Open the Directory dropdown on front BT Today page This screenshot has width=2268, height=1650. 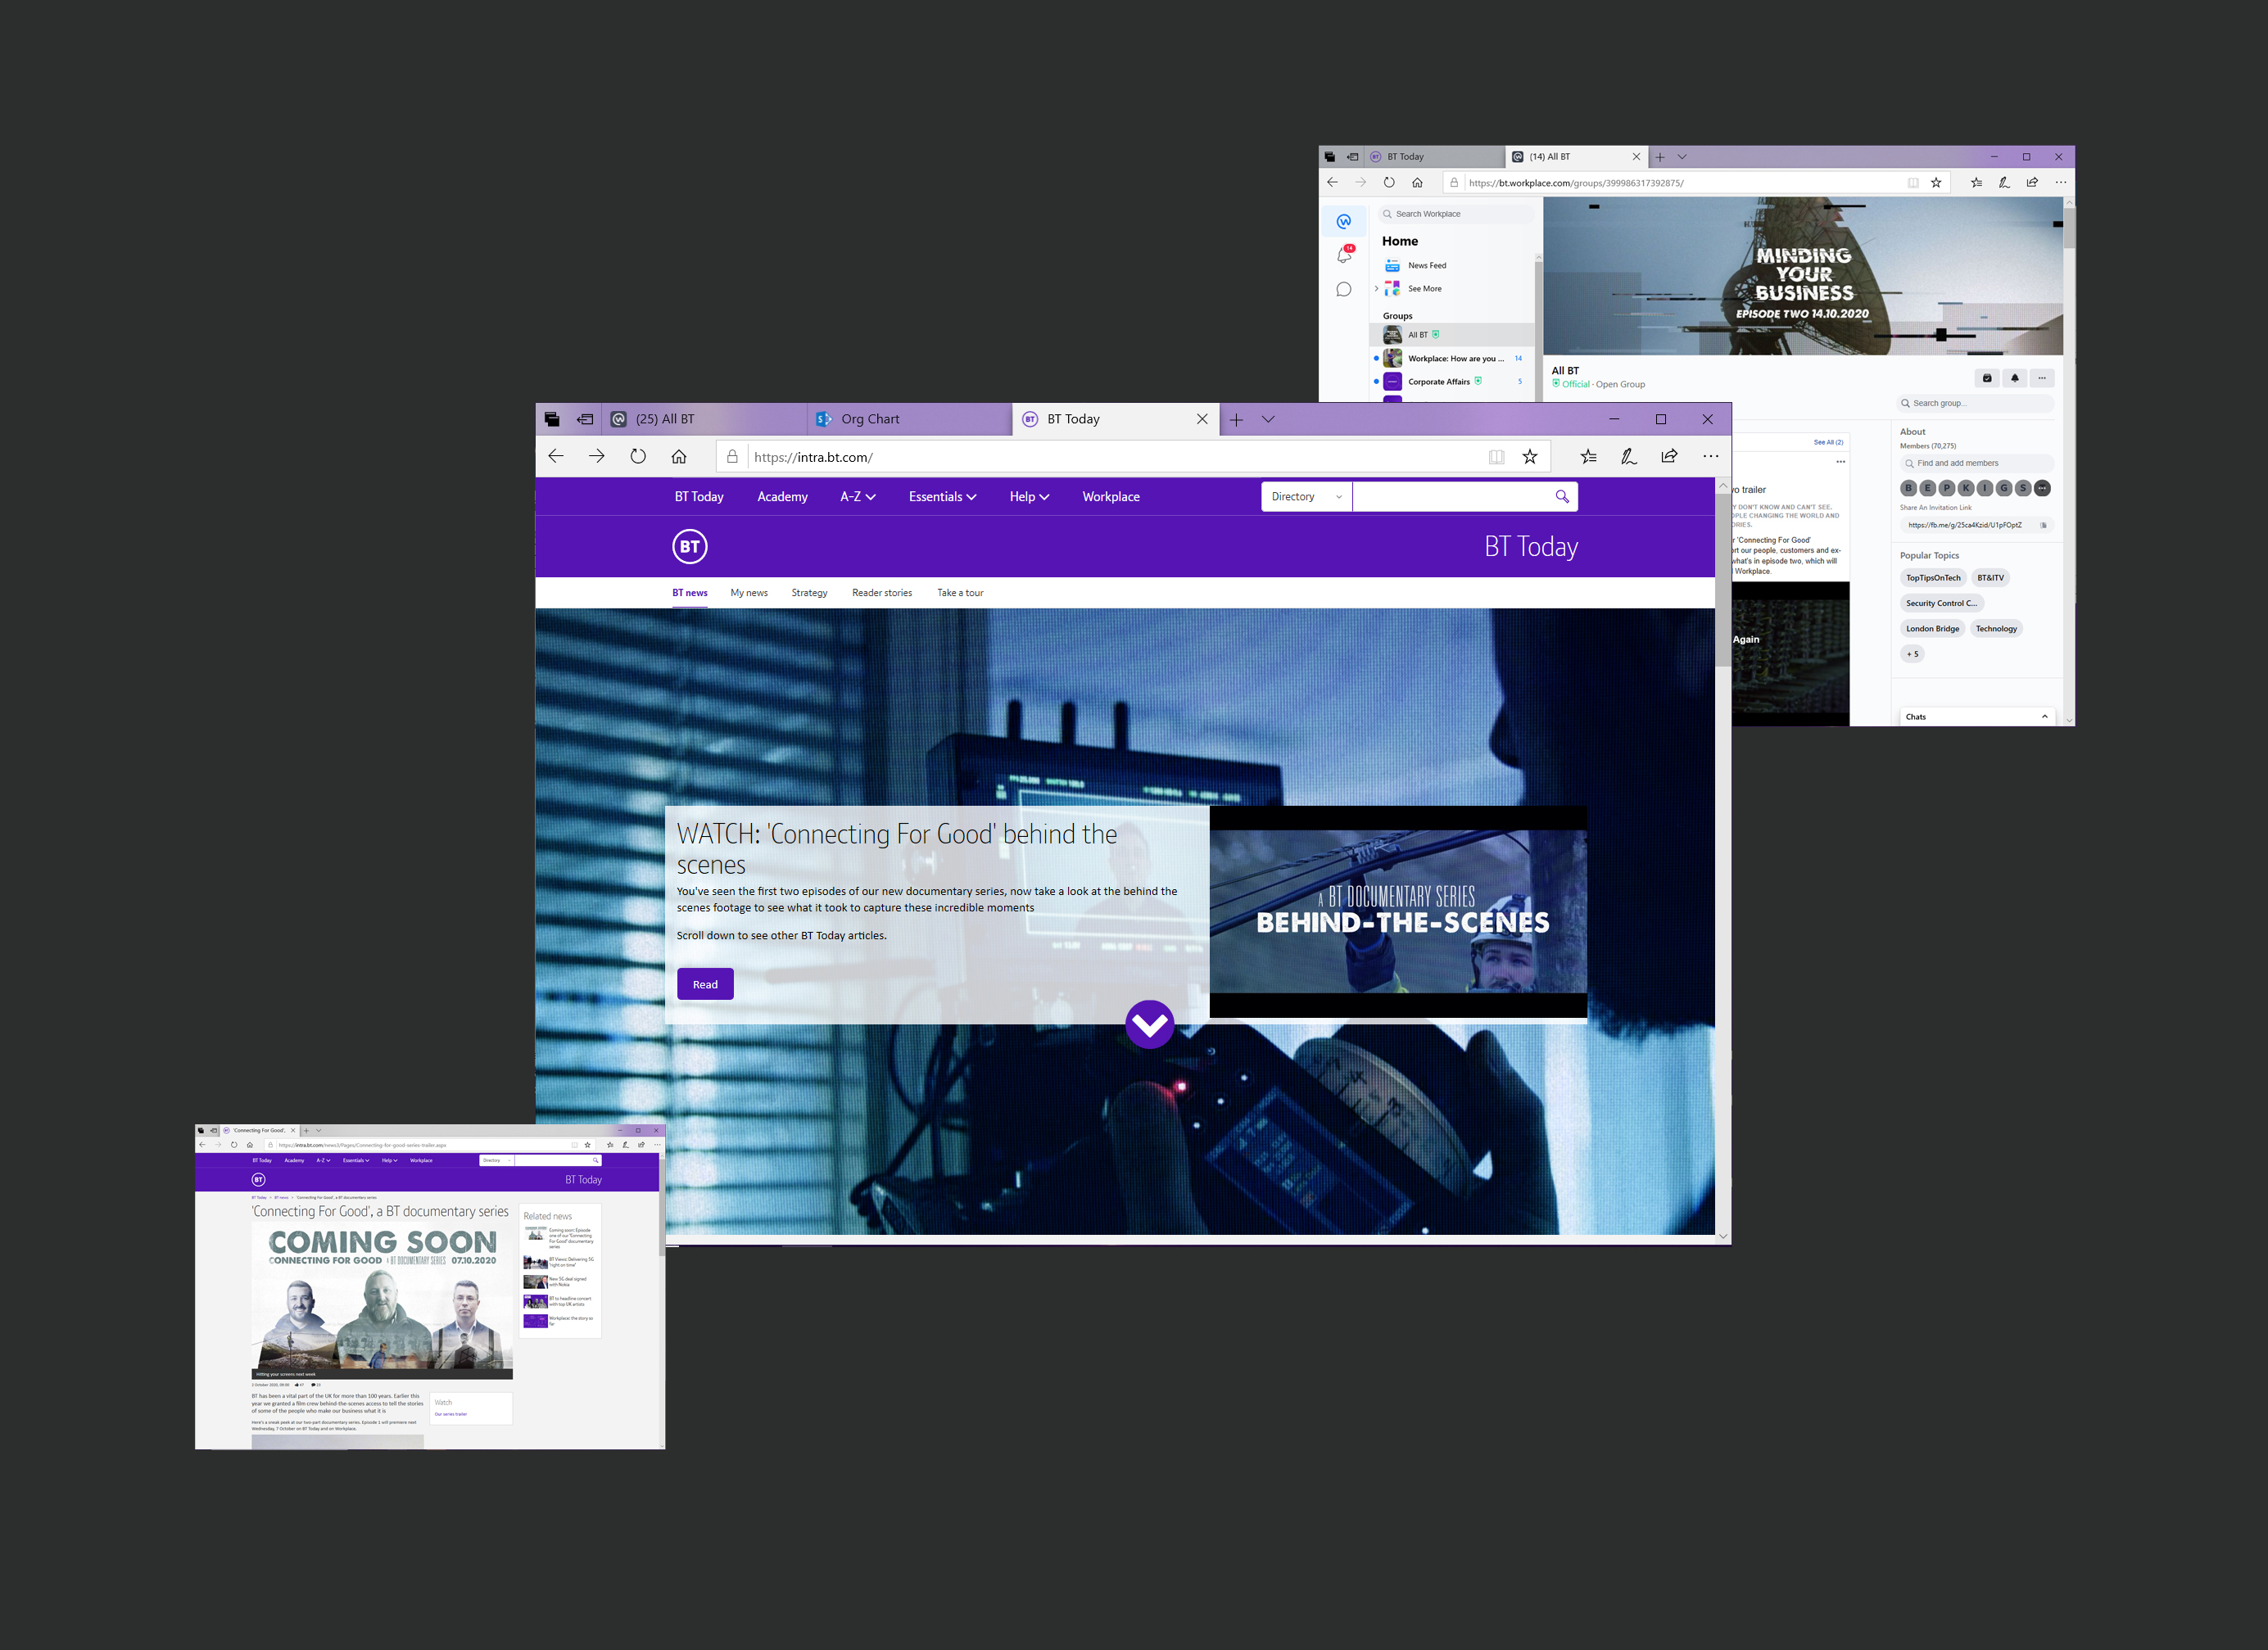coord(1306,497)
